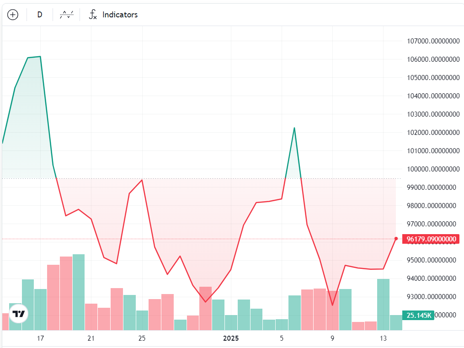Click date 13 on the time axis
Screen dimensions: 464x348
pyautogui.click(x=383, y=338)
